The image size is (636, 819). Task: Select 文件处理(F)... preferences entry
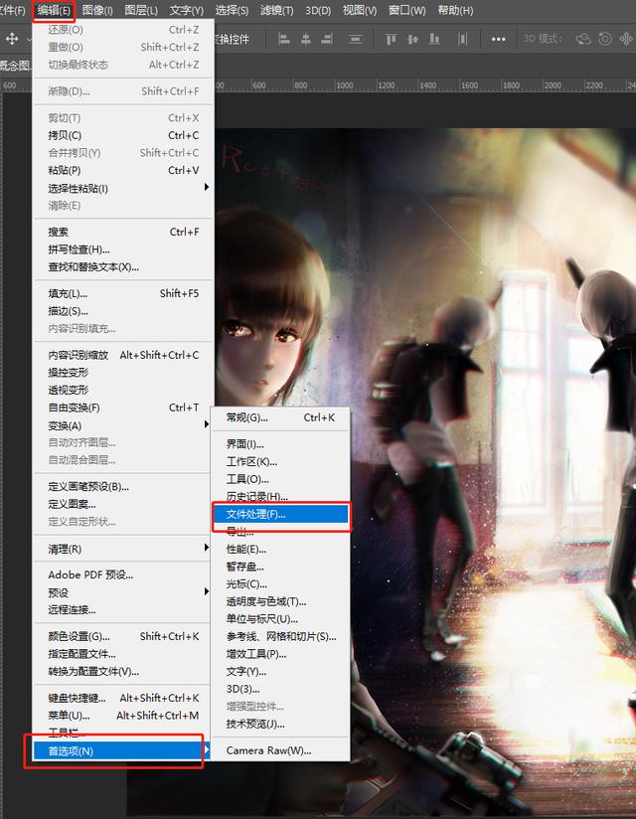pyautogui.click(x=280, y=515)
